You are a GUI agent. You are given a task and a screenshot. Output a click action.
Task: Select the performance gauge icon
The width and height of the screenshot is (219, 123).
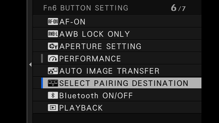point(53,59)
